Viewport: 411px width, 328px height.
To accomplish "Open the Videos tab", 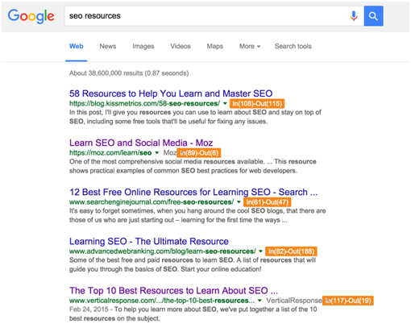I will (181, 46).
